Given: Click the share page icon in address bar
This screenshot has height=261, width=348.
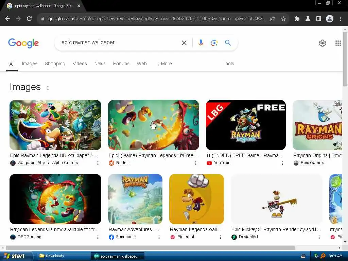Looking at the screenshot, I should 273,19.
